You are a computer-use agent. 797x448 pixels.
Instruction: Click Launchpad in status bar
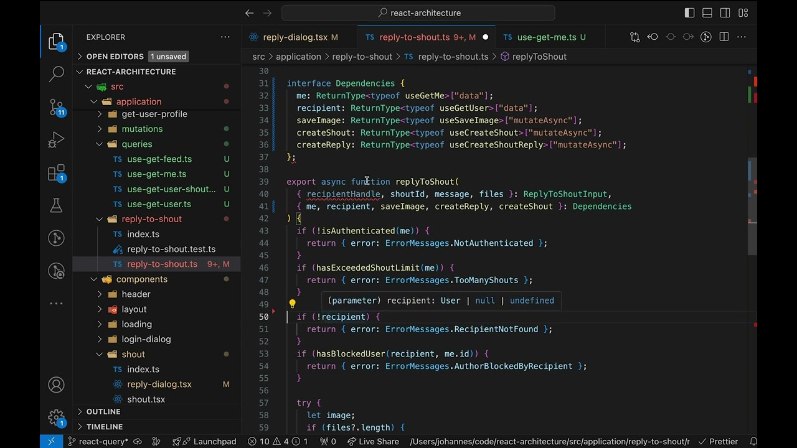pyautogui.click(x=208, y=441)
